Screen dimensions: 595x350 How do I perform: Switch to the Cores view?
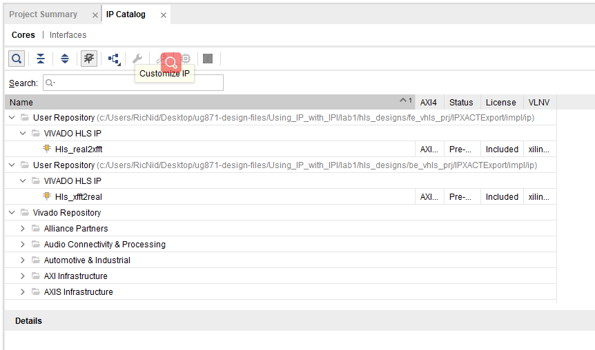click(23, 35)
